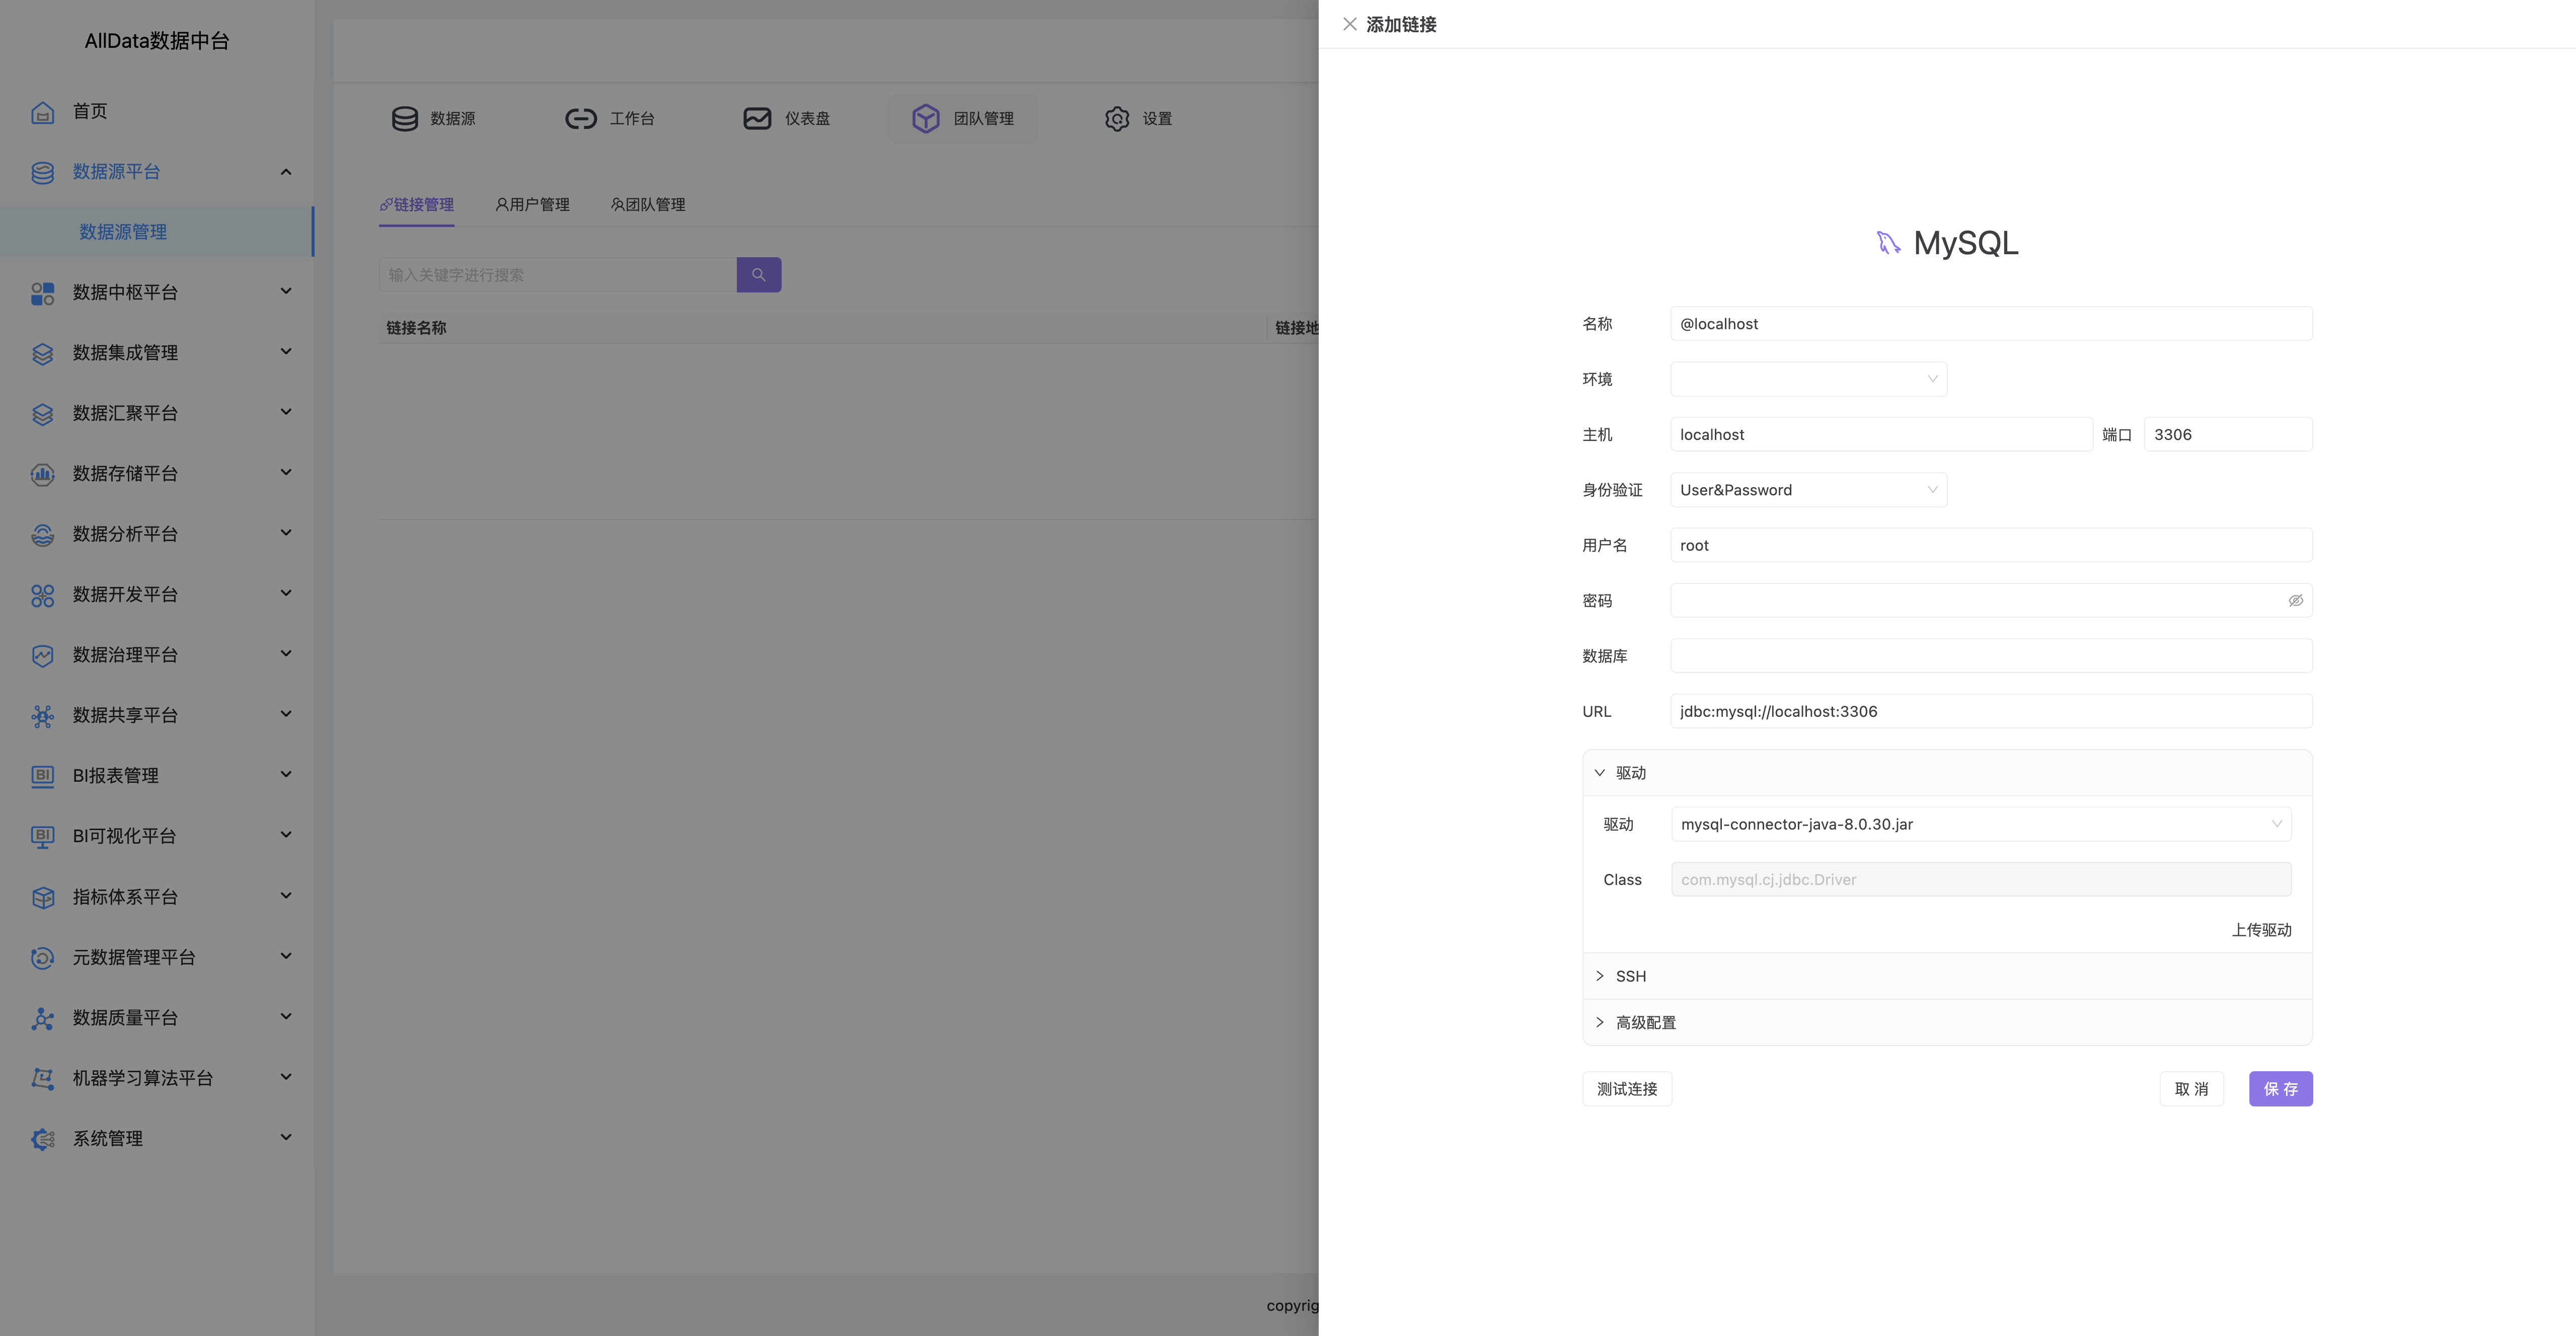Collapse 数据源平台 sidebar chevron
The height and width of the screenshot is (1336, 2576).
pyautogui.click(x=286, y=172)
